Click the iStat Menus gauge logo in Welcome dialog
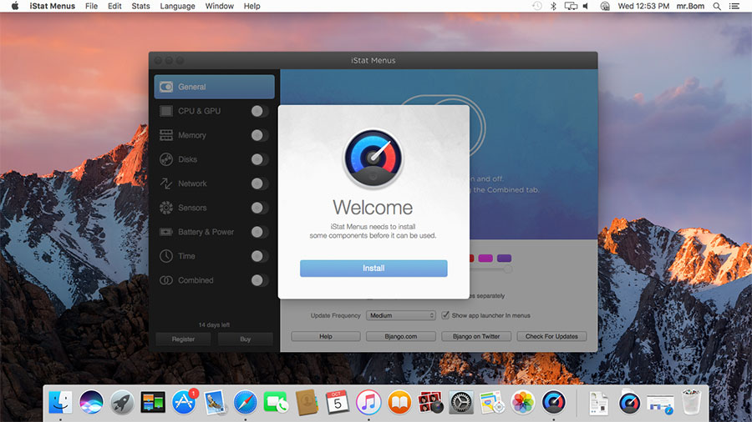 pyautogui.click(x=373, y=158)
